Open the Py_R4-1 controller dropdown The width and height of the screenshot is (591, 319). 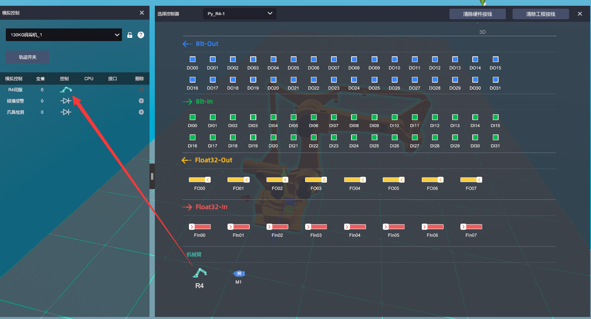point(240,14)
